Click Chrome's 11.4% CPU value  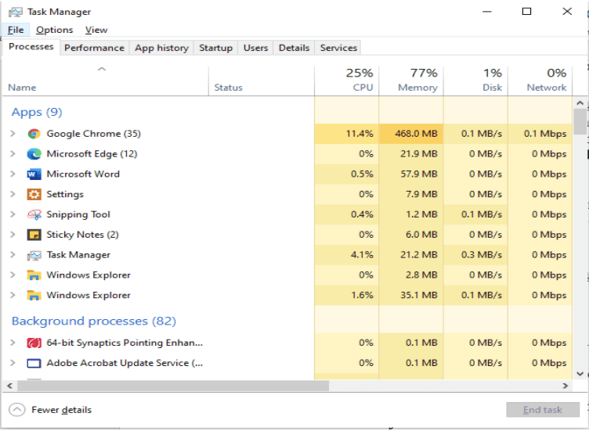360,134
